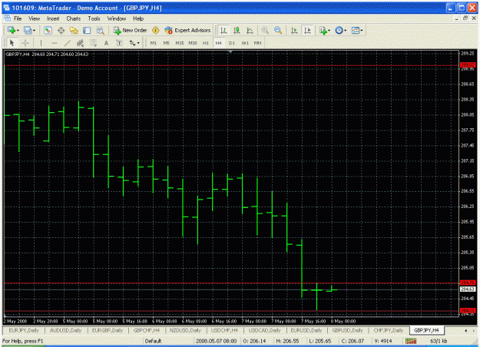This screenshot has height=347, width=480.
Task: Set timeframe to H1
Action: (x=206, y=43)
